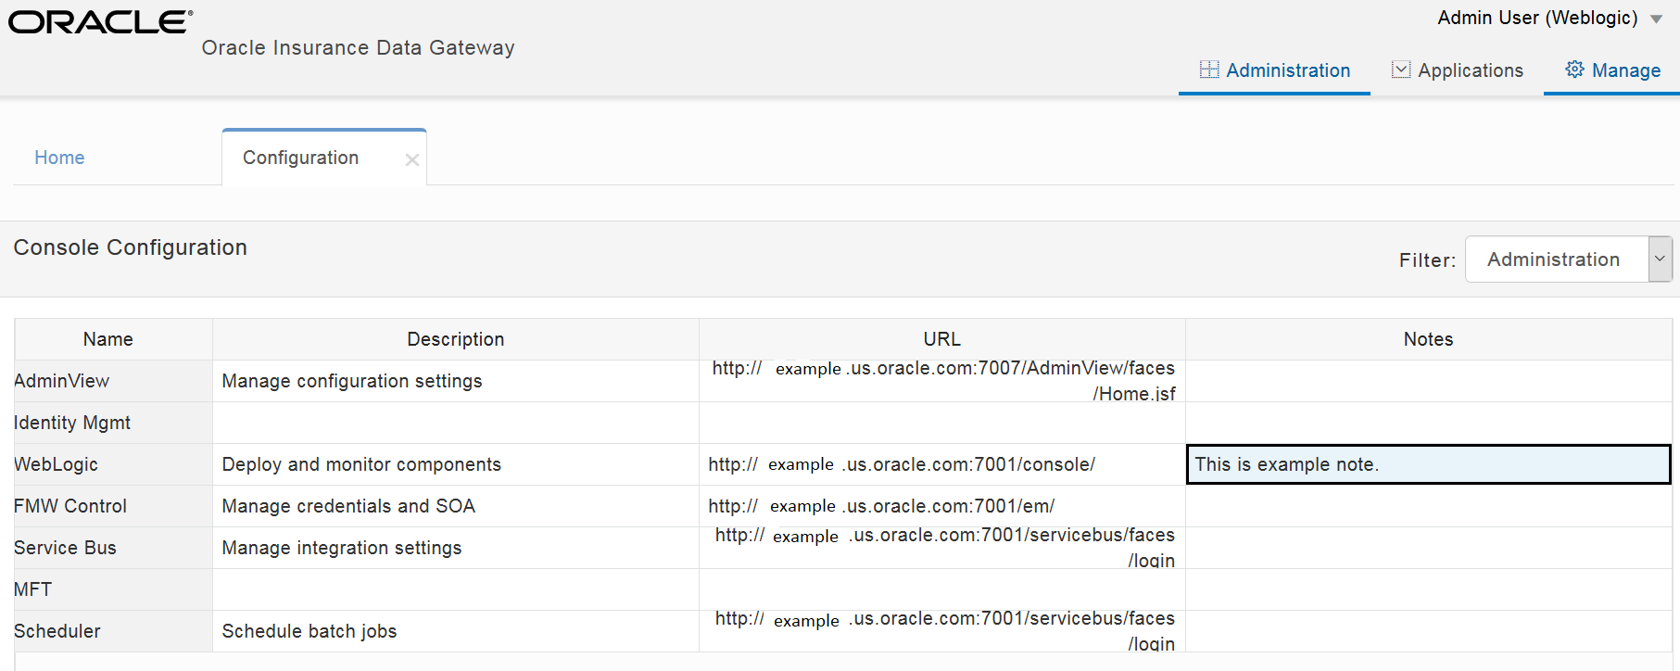Click the MFT URL cell
Image resolution: width=1680 pixels, height=671 pixels.
pyautogui.click(x=942, y=589)
